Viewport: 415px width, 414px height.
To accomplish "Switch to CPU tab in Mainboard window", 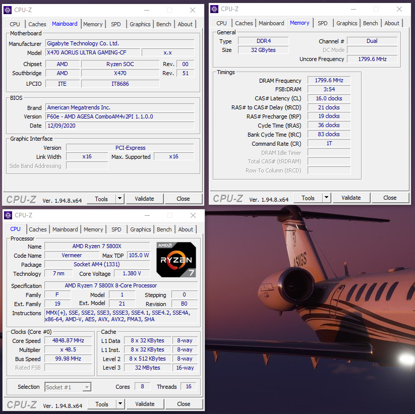I will coord(15,24).
